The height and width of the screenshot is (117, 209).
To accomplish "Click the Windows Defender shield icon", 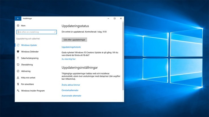I will tap(18, 52).
